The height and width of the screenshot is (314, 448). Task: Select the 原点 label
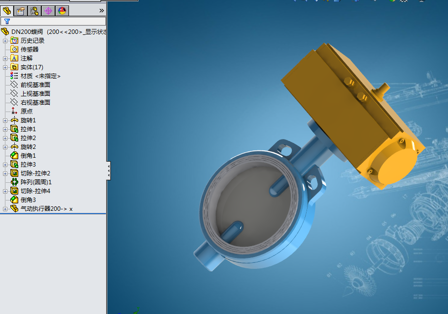[27, 112]
